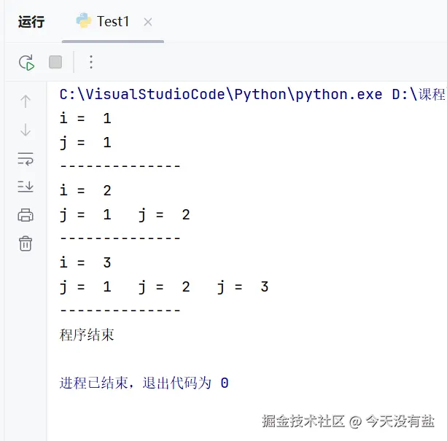Click the 运行 tool window title
Image resolution: width=447 pixels, height=441 pixels.
point(31,22)
